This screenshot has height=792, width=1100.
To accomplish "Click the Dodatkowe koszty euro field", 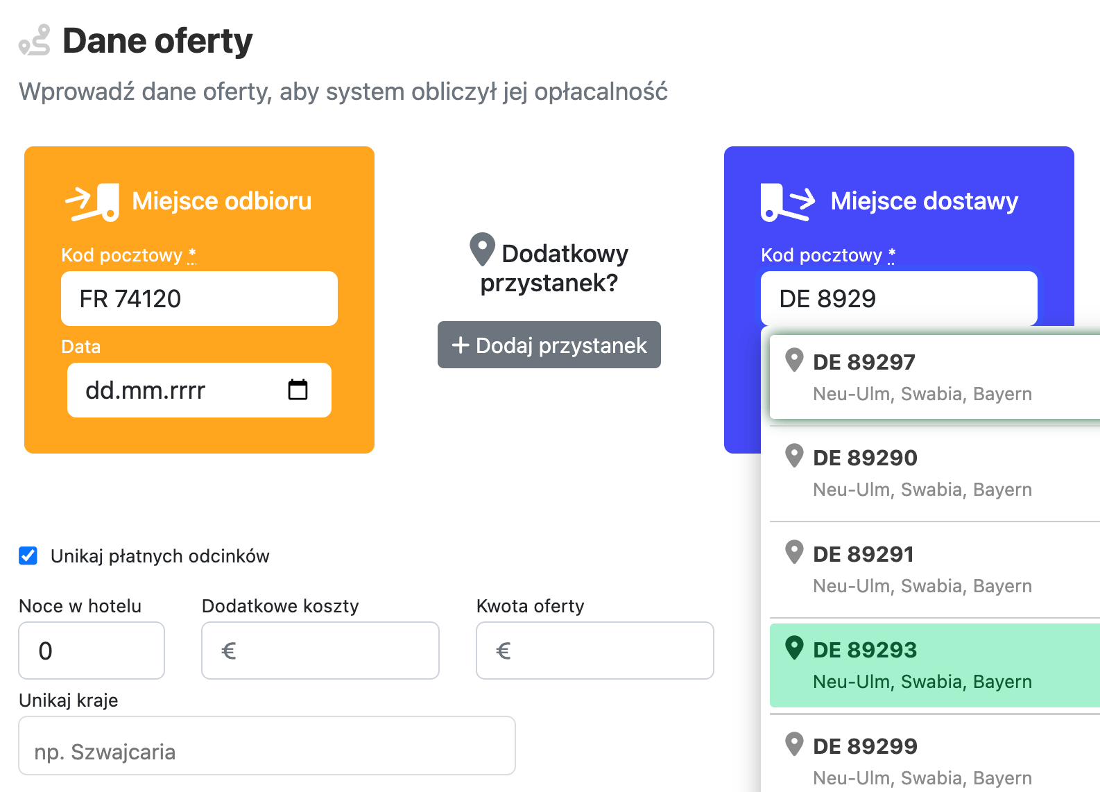I will pos(320,651).
